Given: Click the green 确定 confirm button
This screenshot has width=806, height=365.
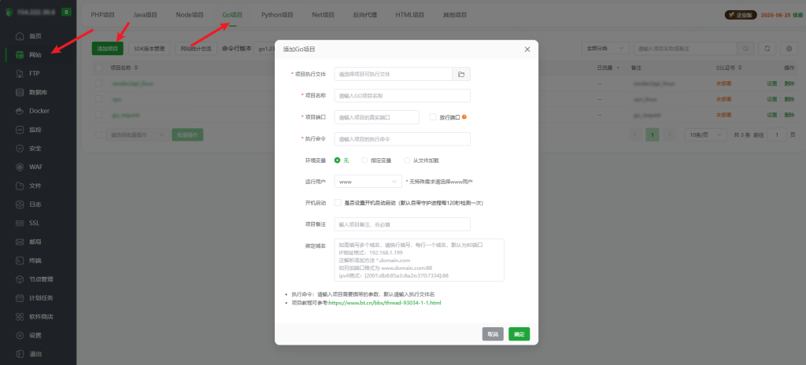Looking at the screenshot, I should [x=519, y=334].
